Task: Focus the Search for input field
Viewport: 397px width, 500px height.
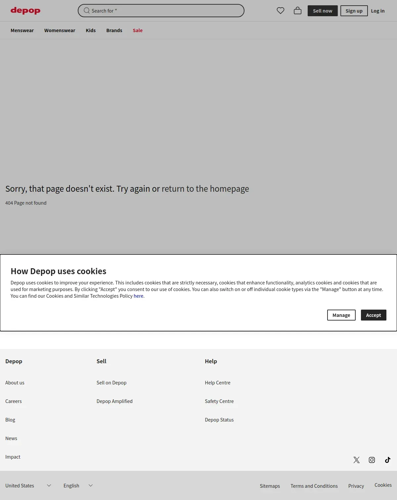Action: click(161, 11)
